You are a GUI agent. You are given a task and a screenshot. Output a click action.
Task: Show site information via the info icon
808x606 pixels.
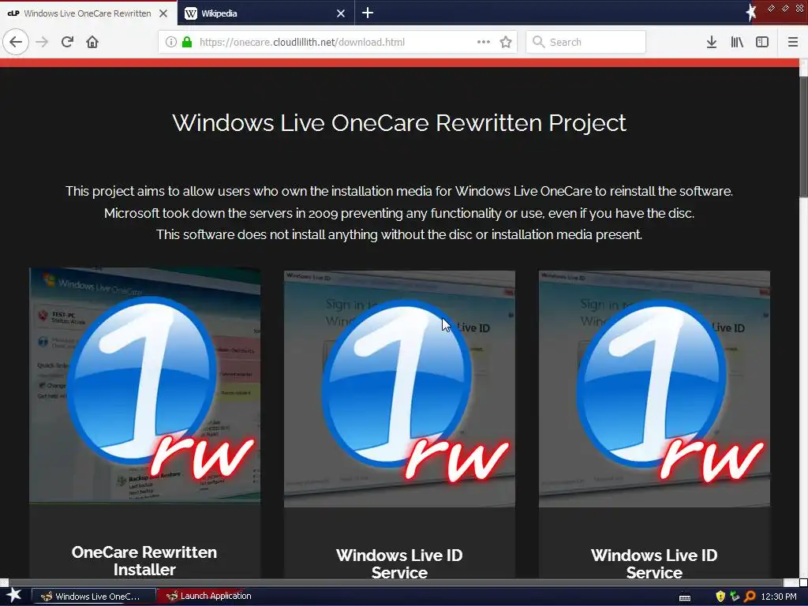[x=171, y=42]
